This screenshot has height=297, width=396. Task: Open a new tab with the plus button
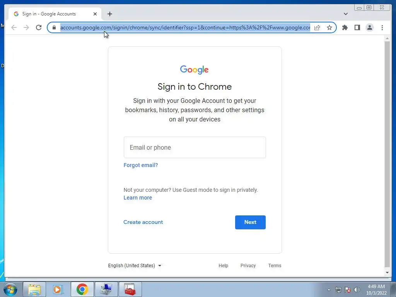(109, 14)
